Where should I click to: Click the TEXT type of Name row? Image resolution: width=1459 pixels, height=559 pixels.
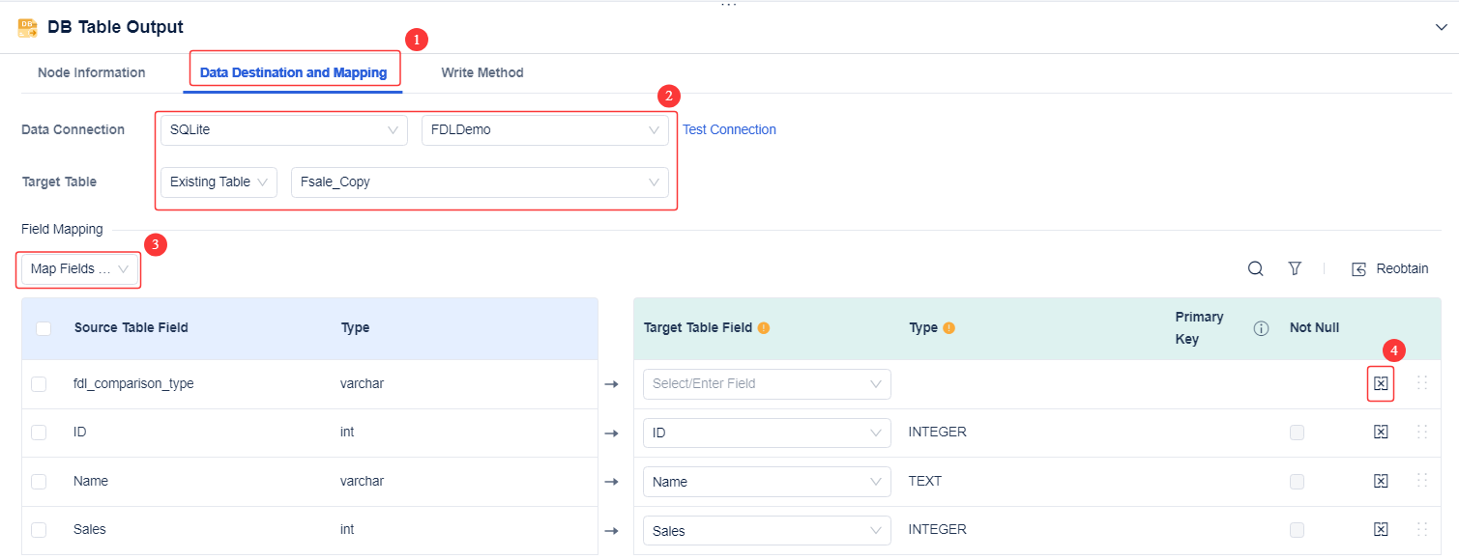point(925,481)
